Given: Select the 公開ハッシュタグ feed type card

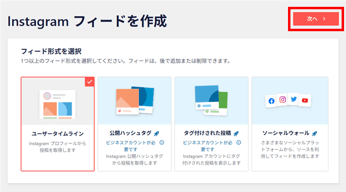Looking at the screenshot, I should click(135, 124).
